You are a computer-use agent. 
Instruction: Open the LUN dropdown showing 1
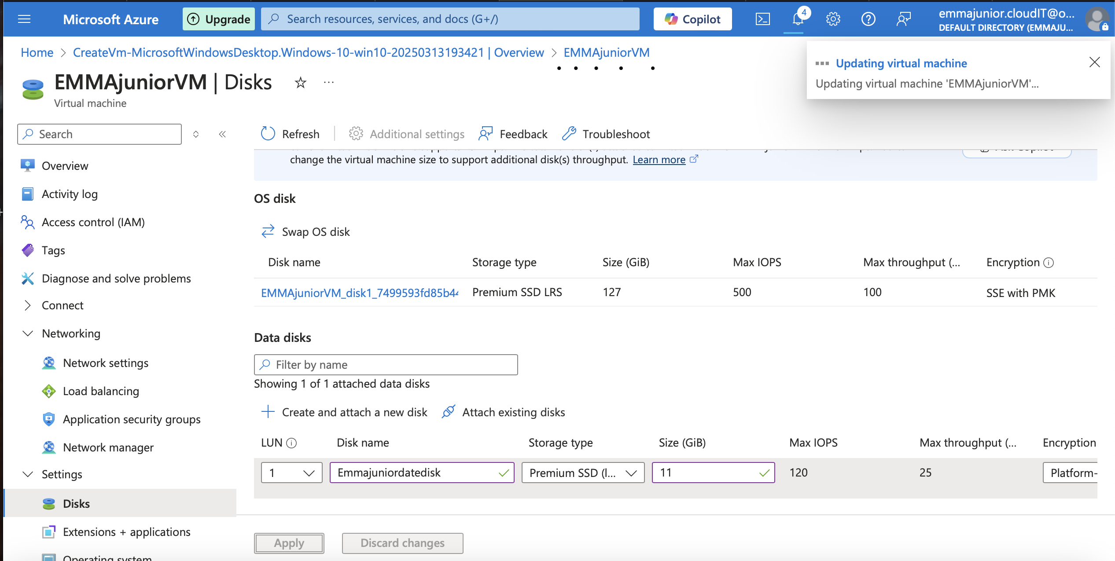click(x=291, y=473)
